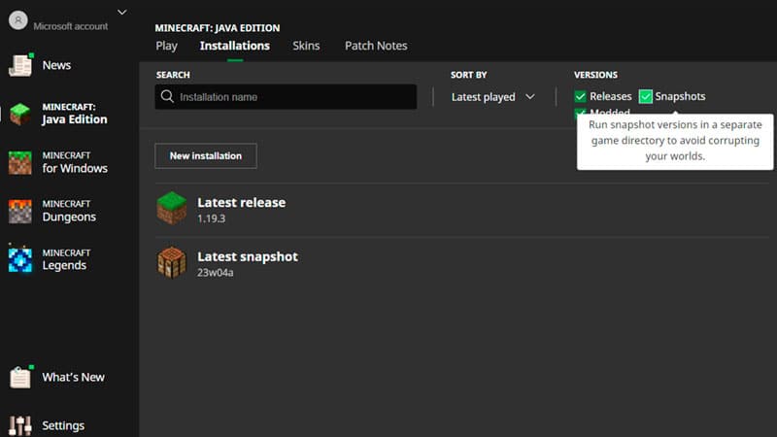Viewport: 777px width, 437px height.
Task: Click the search magnifier icon
Action: tap(167, 96)
